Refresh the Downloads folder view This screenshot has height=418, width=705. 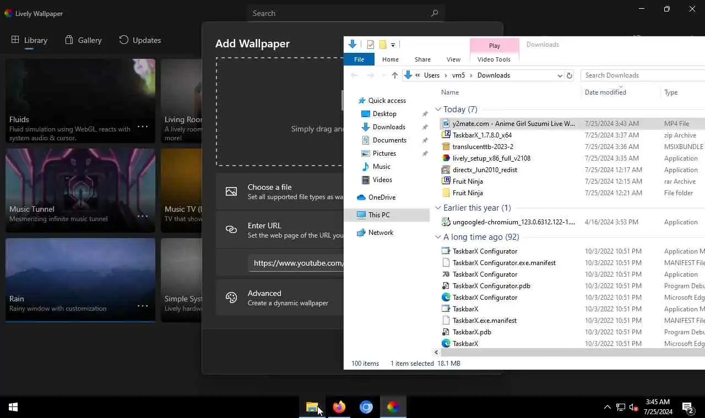point(570,75)
